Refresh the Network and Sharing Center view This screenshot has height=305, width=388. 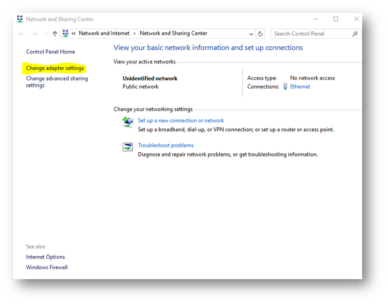click(261, 34)
